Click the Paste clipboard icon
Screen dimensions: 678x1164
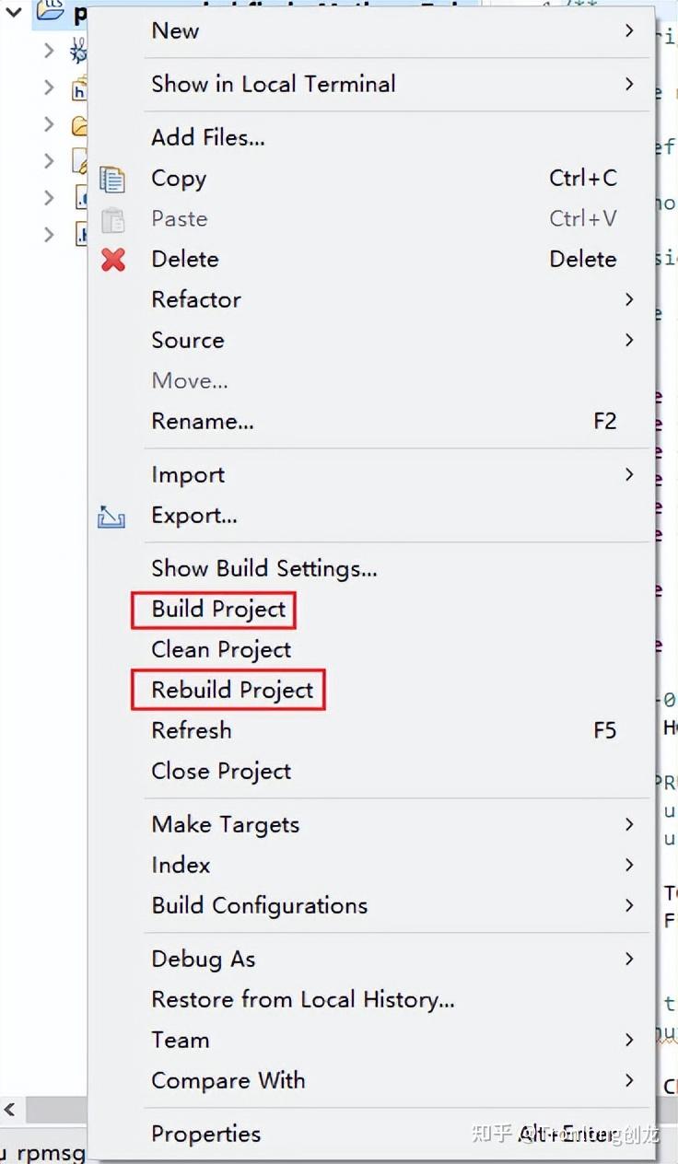112,219
